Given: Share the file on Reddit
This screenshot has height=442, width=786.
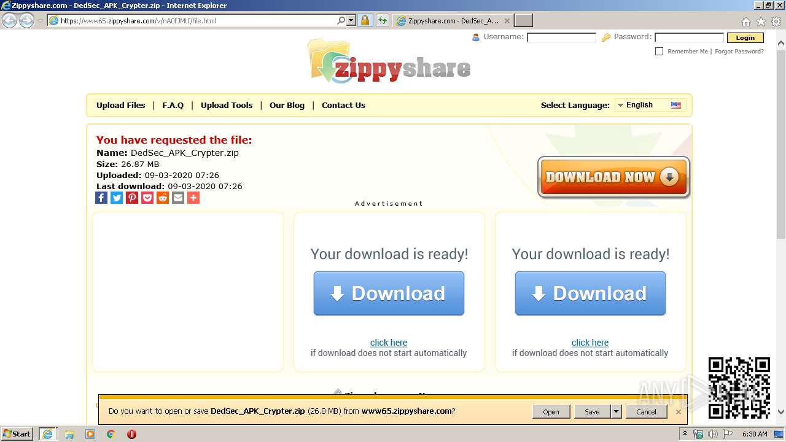Looking at the screenshot, I should (163, 198).
